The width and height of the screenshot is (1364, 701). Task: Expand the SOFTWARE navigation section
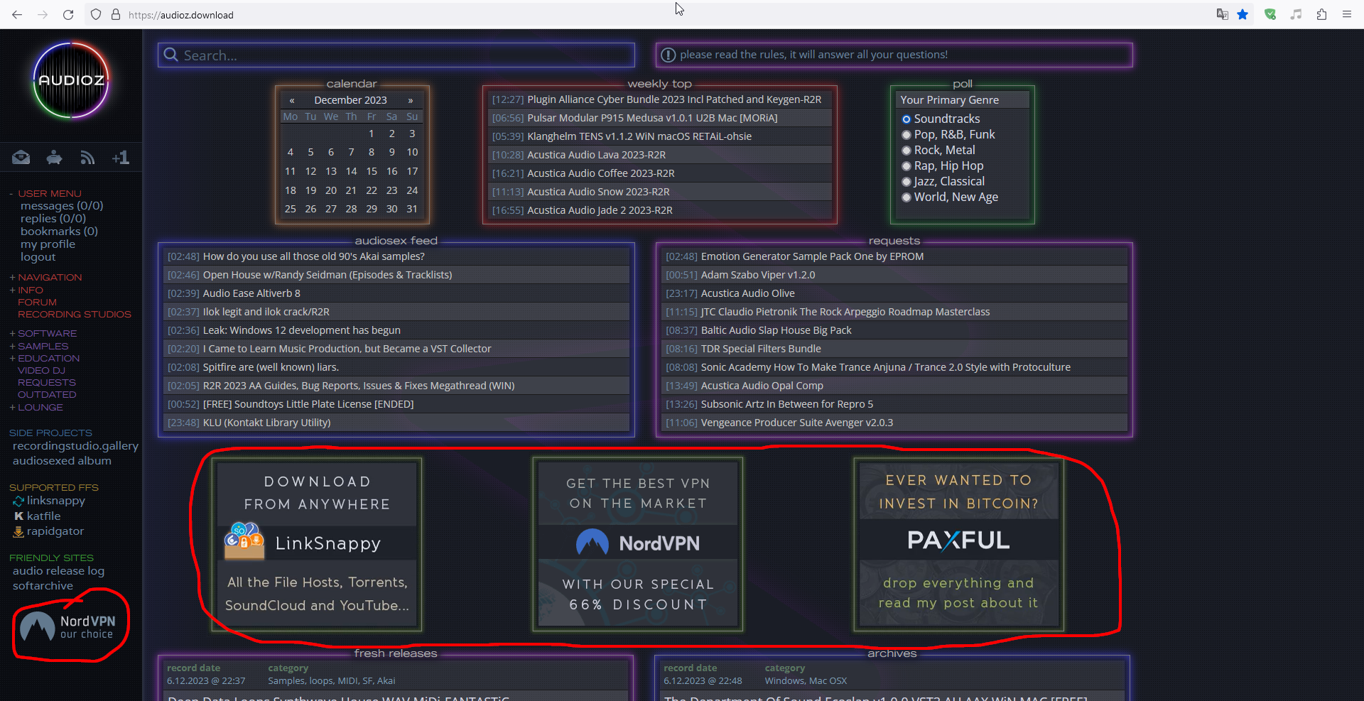click(47, 332)
